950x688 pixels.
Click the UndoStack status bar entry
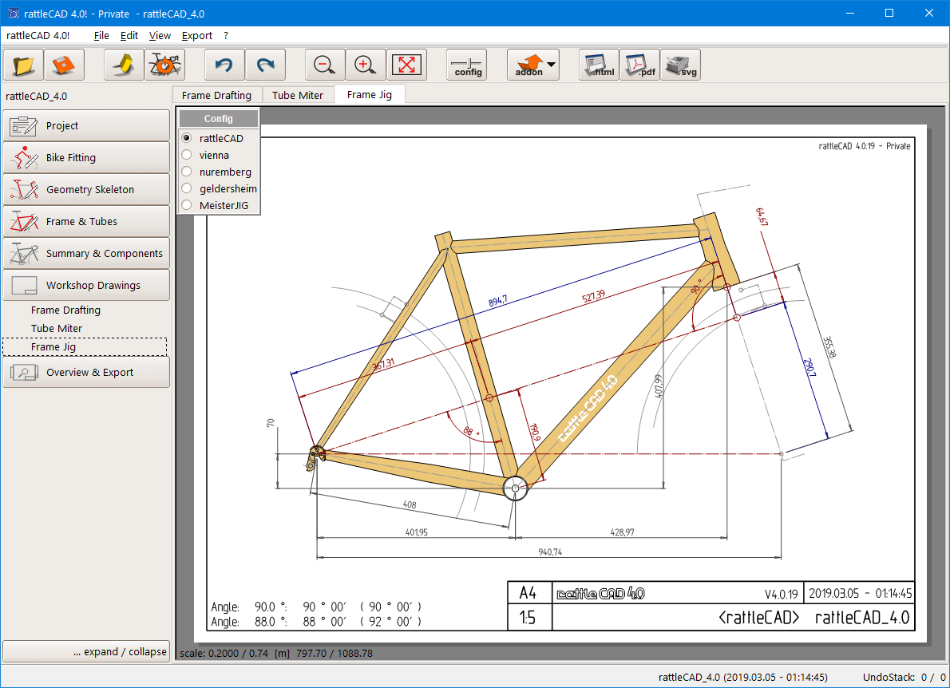pos(904,677)
